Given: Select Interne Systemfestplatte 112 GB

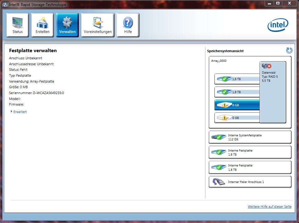Looking at the screenshot, I should point(250,137).
